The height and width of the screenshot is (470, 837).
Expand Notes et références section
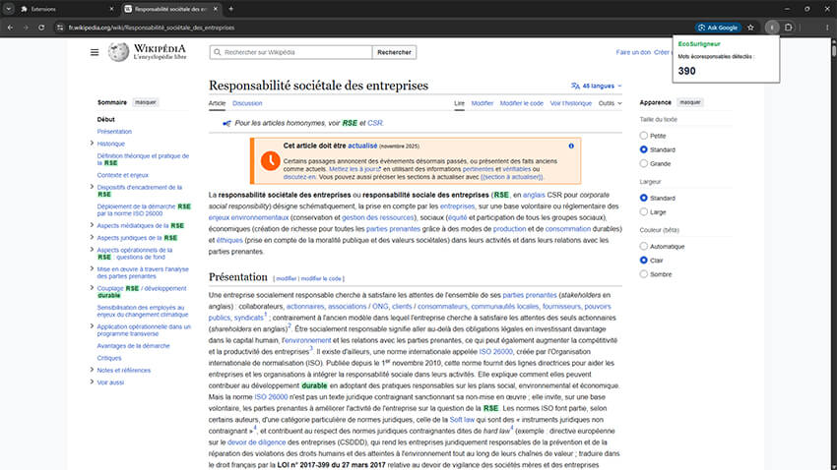92,370
